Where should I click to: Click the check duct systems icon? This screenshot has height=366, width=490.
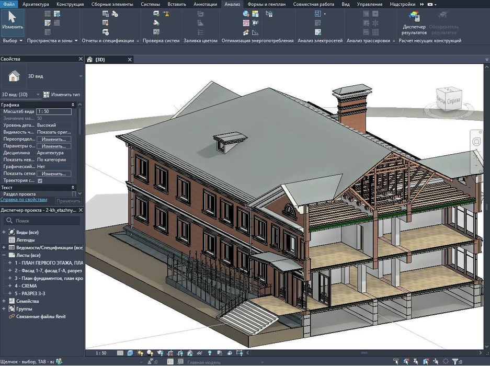pyautogui.click(x=156, y=14)
